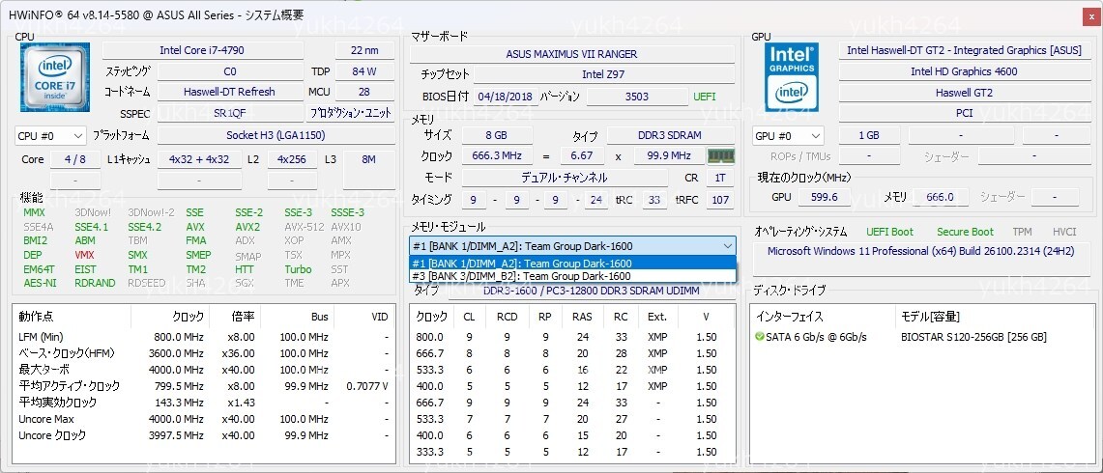The image size is (1103, 473).
Task: Click the green UEFI label beside BIOS version
Action: 705,97
